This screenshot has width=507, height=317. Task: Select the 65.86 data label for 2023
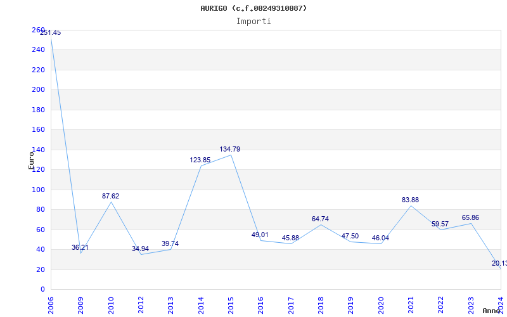click(470, 217)
